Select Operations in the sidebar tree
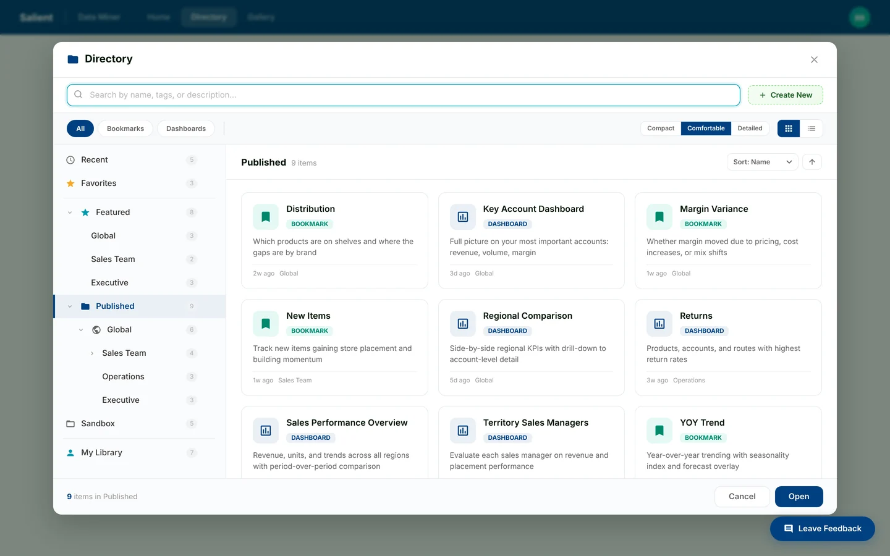890x556 pixels. (x=140, y=377)
